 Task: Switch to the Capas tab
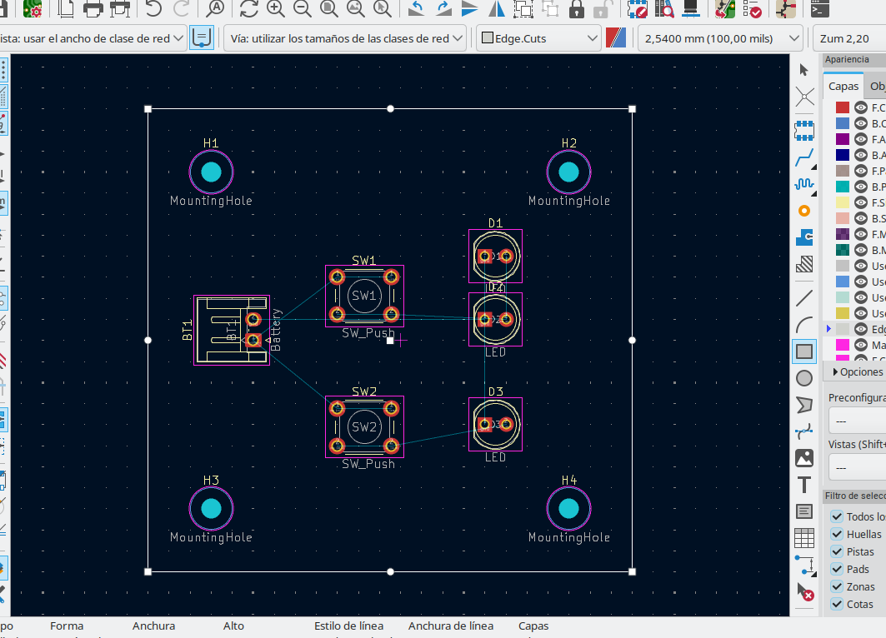[x=843, y=86]
